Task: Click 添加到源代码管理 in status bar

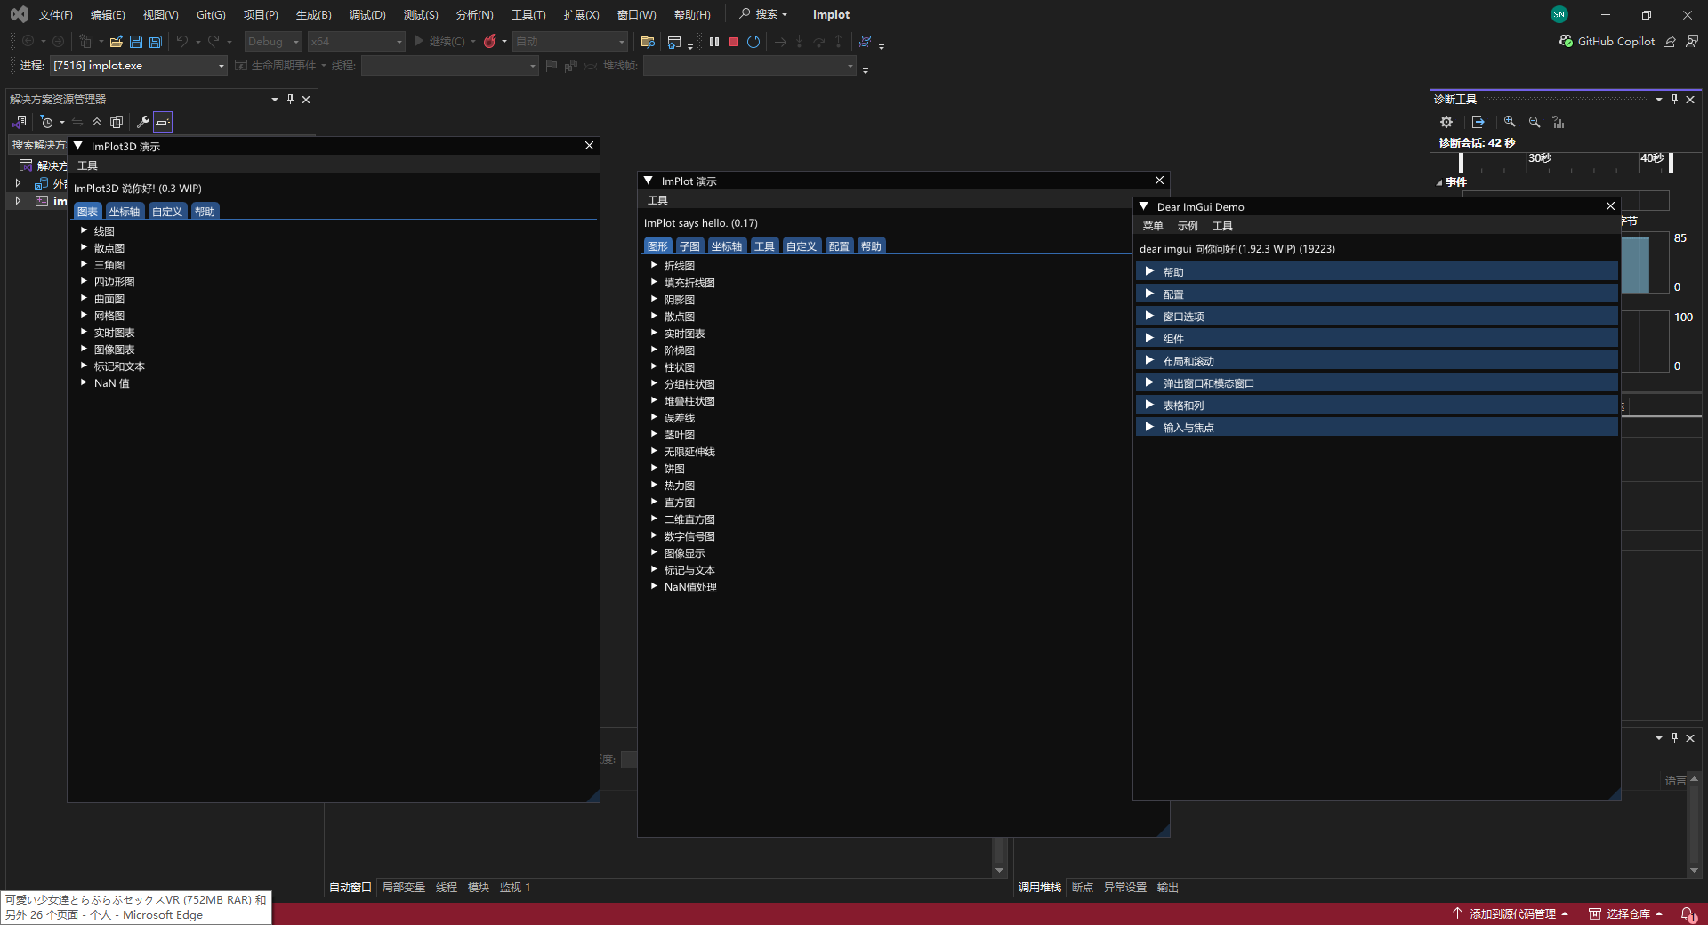Action: [x=1511, y=913]
